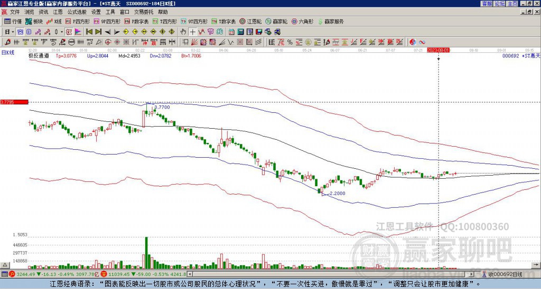Click the triangle angle ruler icon
The image size is (541, 289).
point(99,42)
